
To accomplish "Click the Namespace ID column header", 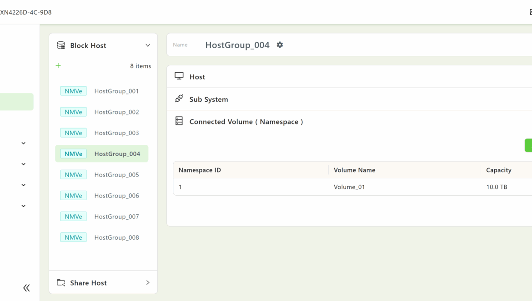I will tap(200, 170).
